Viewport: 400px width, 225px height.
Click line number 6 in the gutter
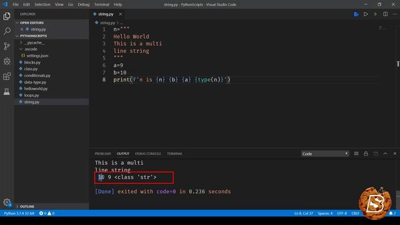pos(104,65)
